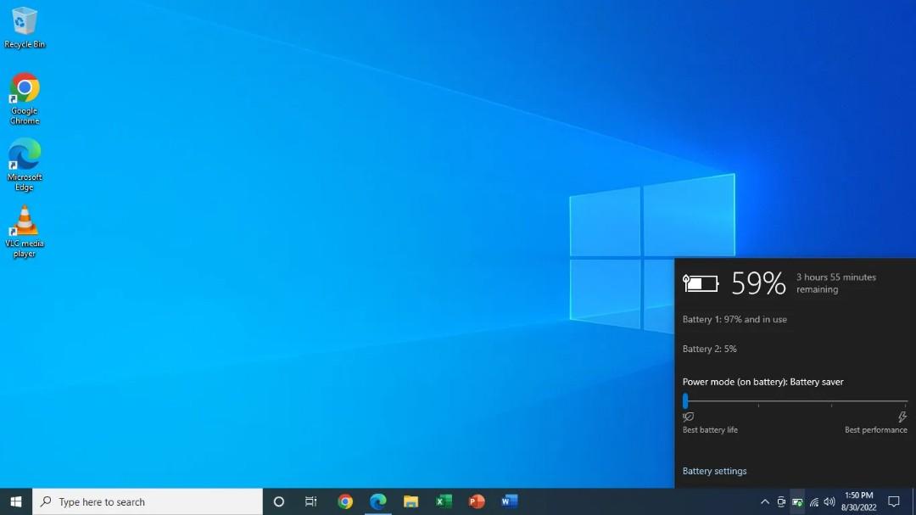Show hidden system tray icons
Image resolution: width=916 pixels, height=515 pixels.
point(765,501)
